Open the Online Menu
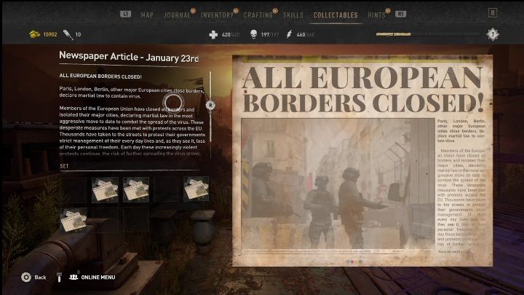524x295 pixels. tap(92, 278)
